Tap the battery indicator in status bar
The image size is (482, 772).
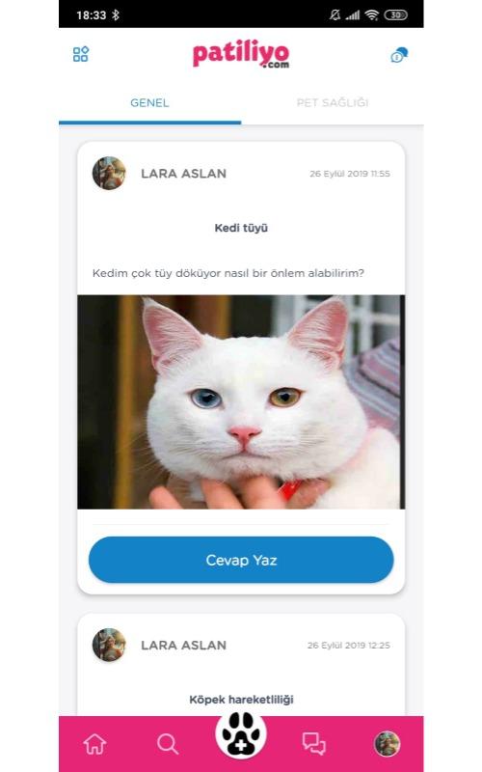tap(396, 15)
